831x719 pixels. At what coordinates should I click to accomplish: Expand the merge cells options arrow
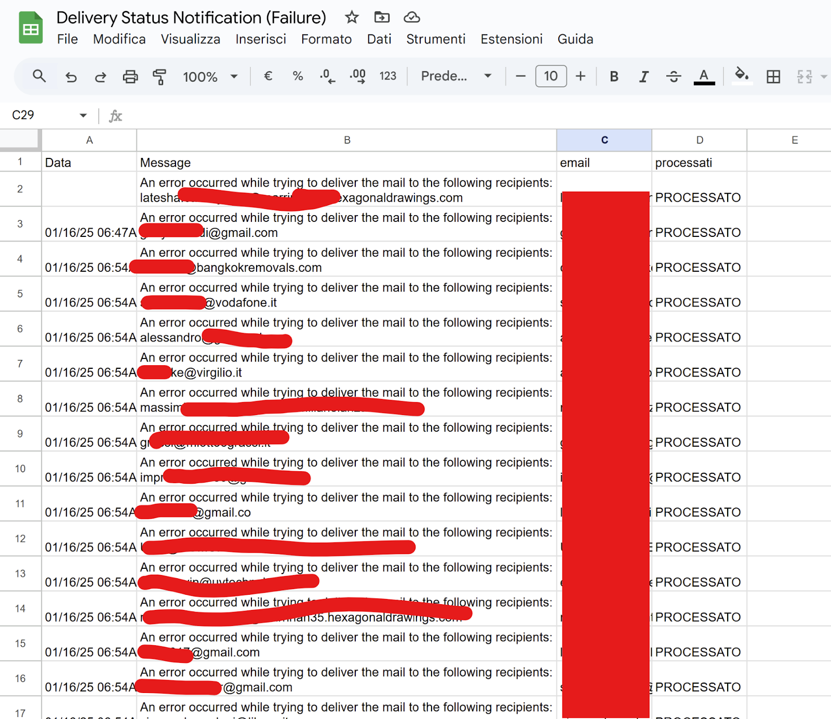point(823,77)
